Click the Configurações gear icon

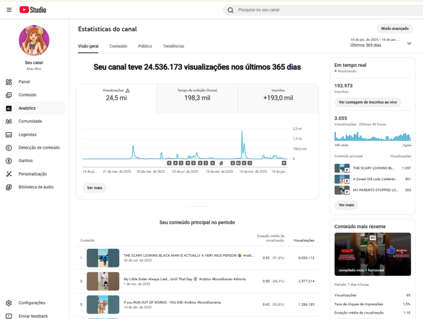9,303
